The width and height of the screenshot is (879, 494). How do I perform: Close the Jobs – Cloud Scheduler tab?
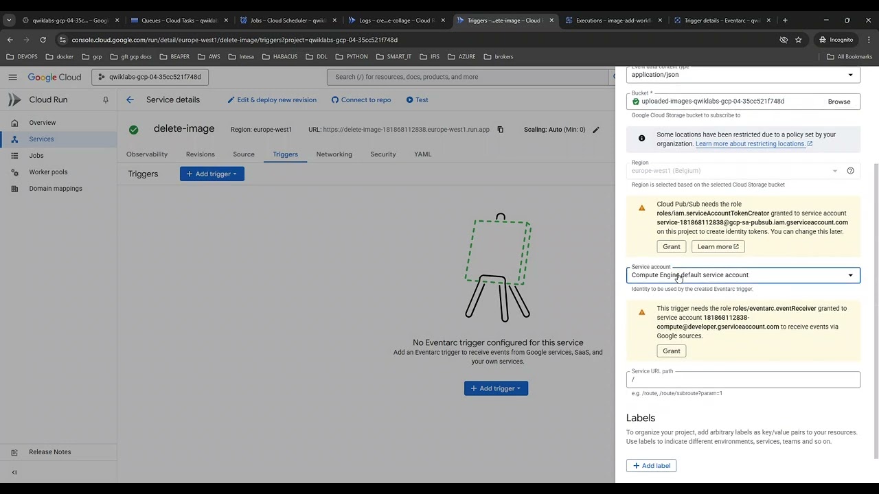tap(334, 21)
